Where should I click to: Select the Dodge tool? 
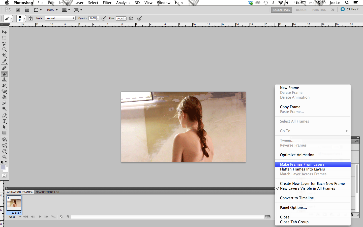pos(4,108)
